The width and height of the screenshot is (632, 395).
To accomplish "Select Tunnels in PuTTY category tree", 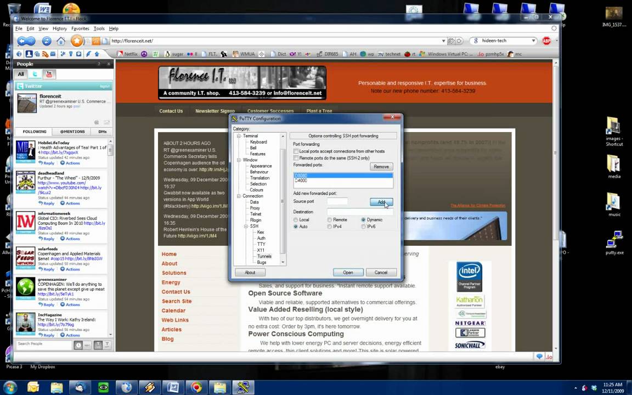I will (264, 256).
